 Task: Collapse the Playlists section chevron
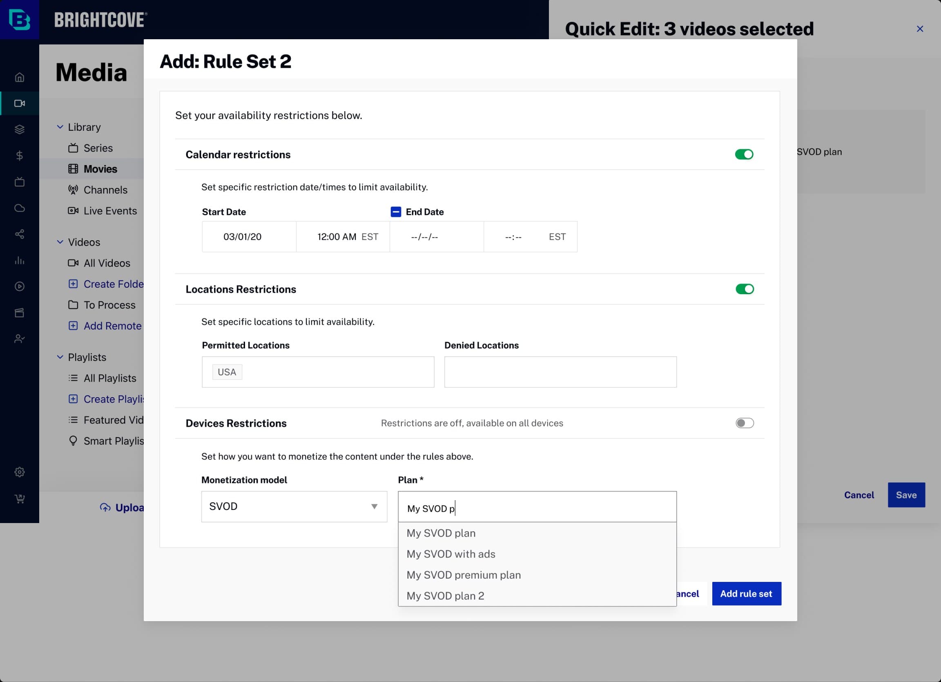60,357
